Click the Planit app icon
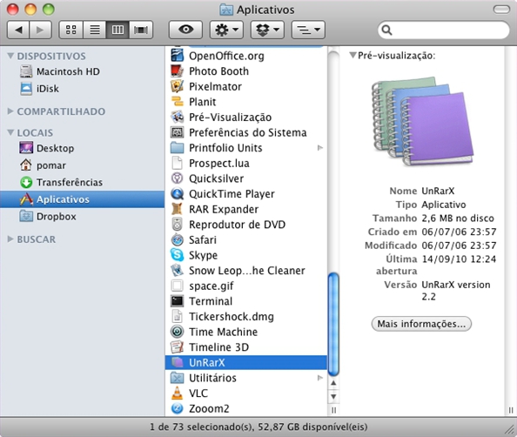 pyautogui.click(x=177, y=102)
